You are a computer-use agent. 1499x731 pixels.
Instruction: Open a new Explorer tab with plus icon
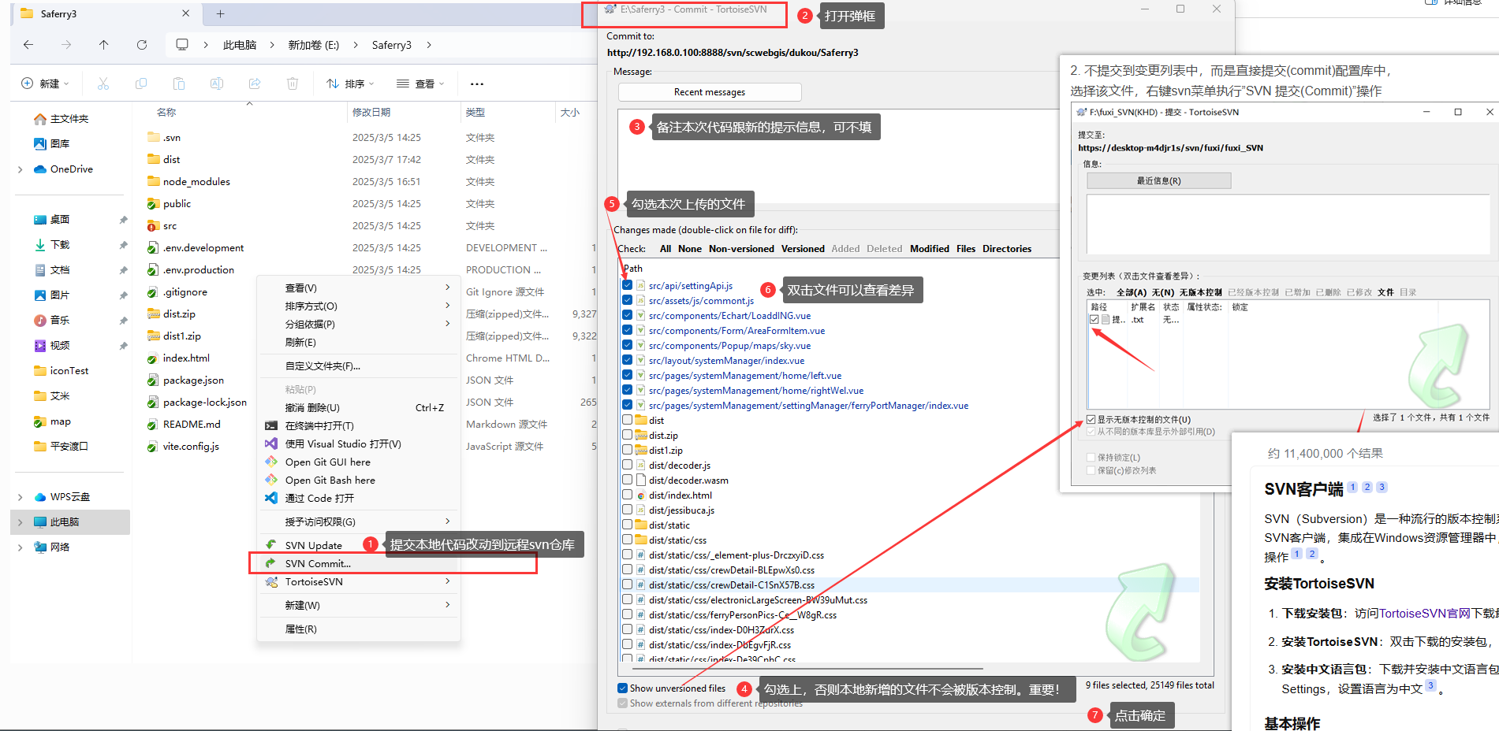click(220, 13)
